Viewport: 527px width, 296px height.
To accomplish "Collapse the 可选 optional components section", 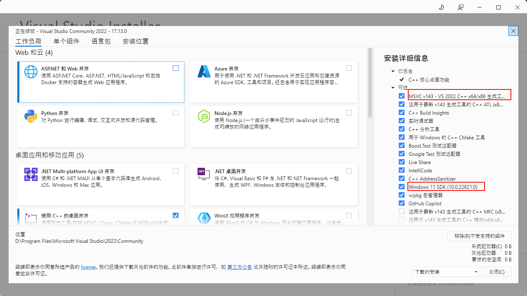I will point(393,88).
